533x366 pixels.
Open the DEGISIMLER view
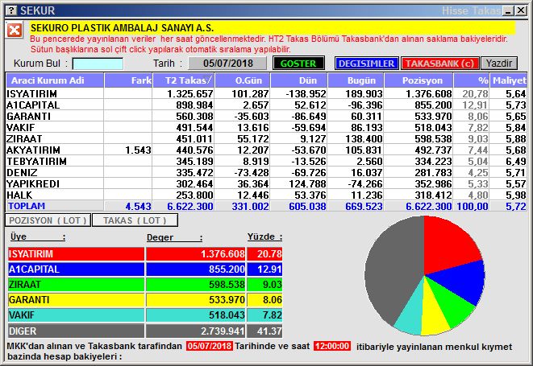[365, 63]
